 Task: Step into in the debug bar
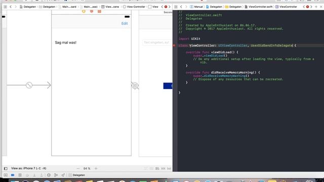34,175
